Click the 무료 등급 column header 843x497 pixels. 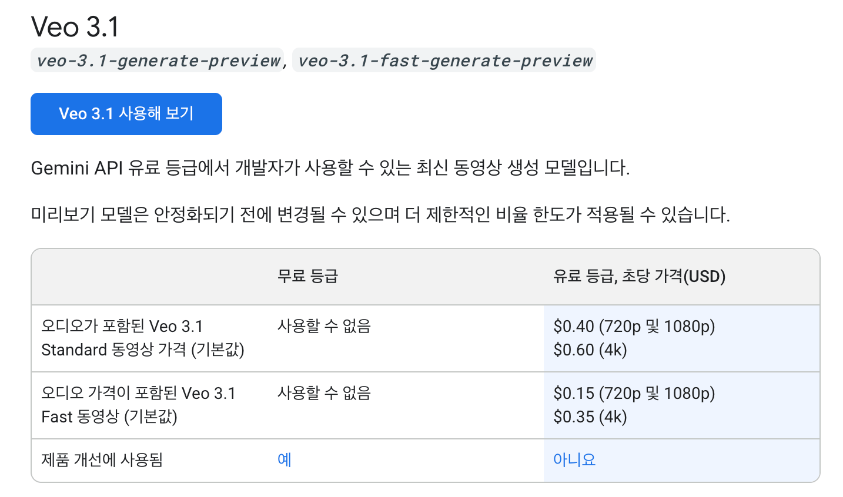pyautogui.click(x=307, y=276)
